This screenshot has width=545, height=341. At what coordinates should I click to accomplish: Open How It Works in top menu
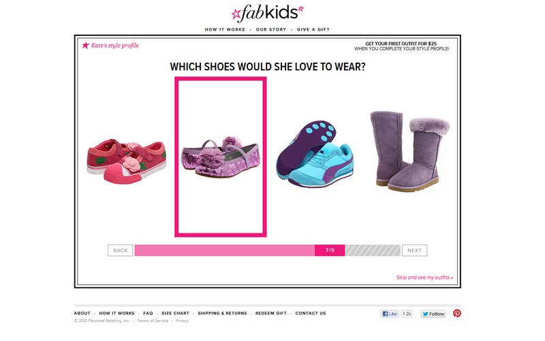pyautogui.click(x=225, y=29)
